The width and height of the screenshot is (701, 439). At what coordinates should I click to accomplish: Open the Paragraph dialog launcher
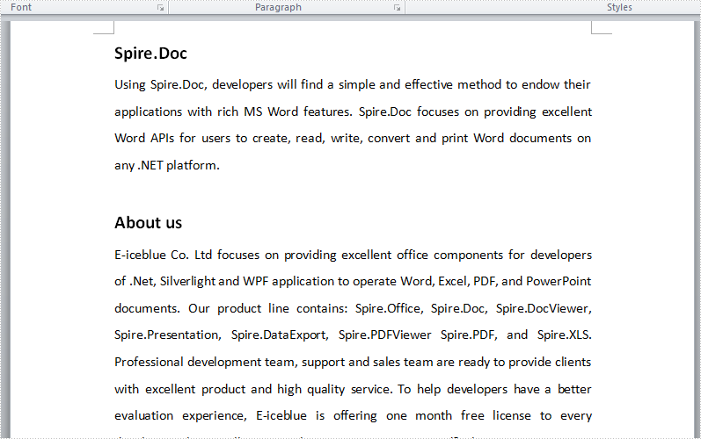(397, 8)
